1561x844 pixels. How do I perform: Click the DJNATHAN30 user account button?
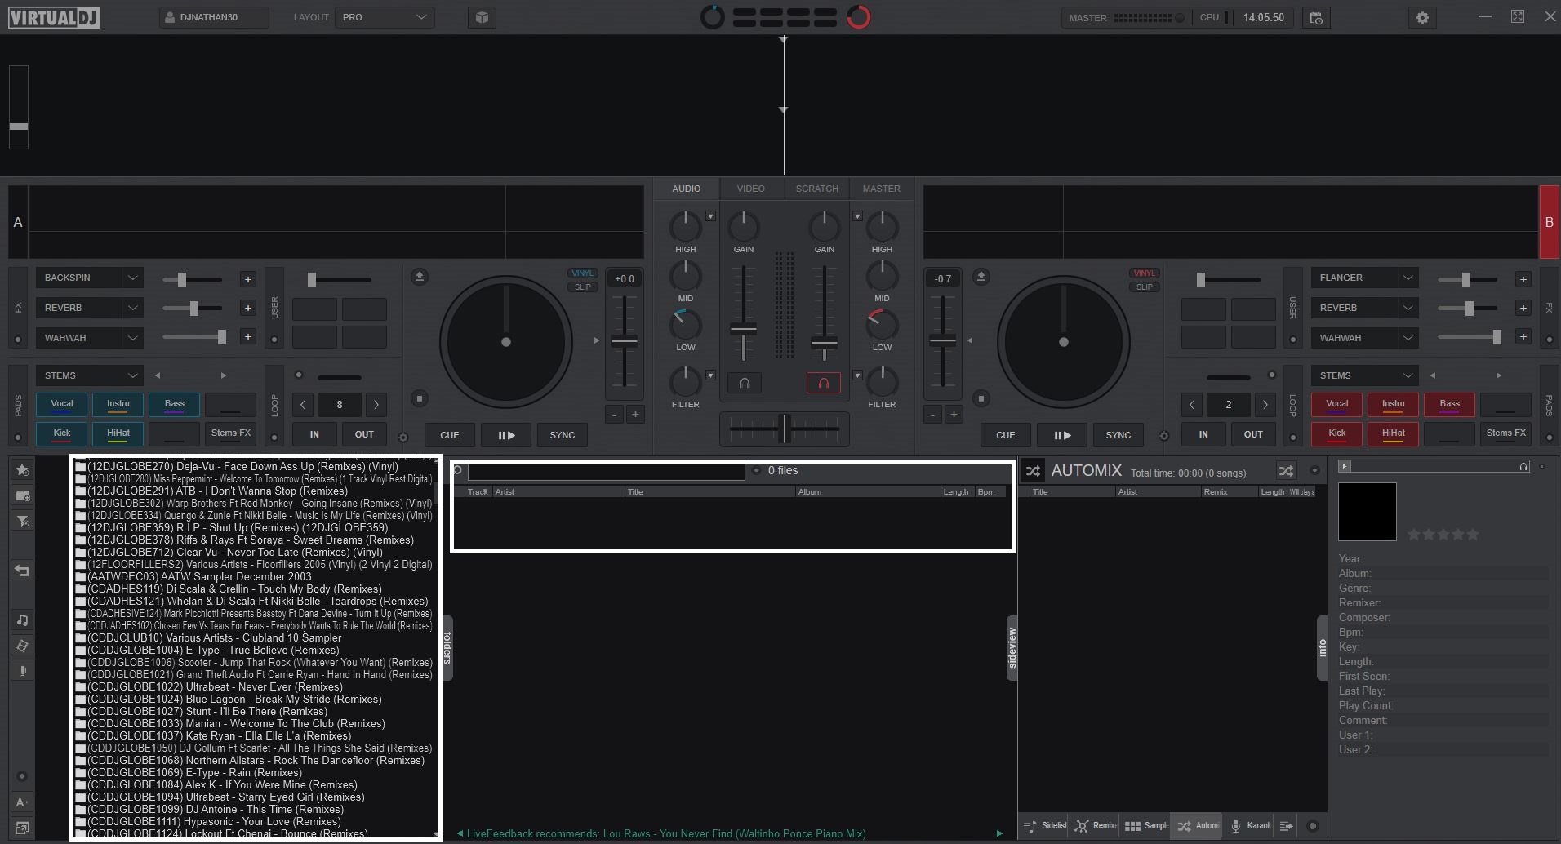coord(214,17)
